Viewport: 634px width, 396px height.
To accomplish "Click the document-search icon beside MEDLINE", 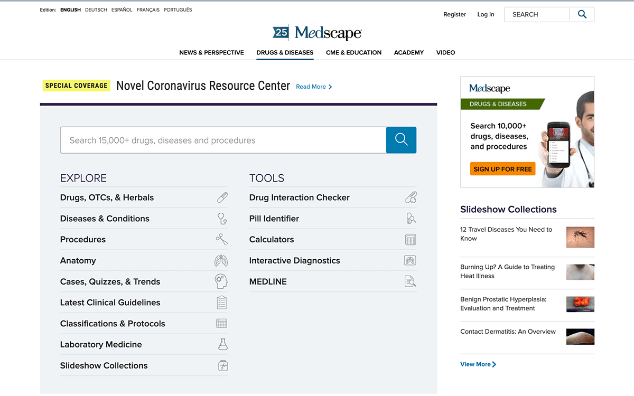I will pyautogui.click(x=411, y=281).
